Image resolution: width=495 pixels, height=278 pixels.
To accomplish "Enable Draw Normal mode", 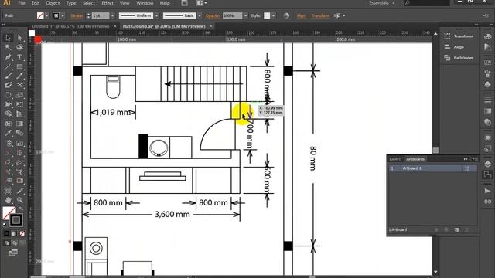I will (7, 243).
